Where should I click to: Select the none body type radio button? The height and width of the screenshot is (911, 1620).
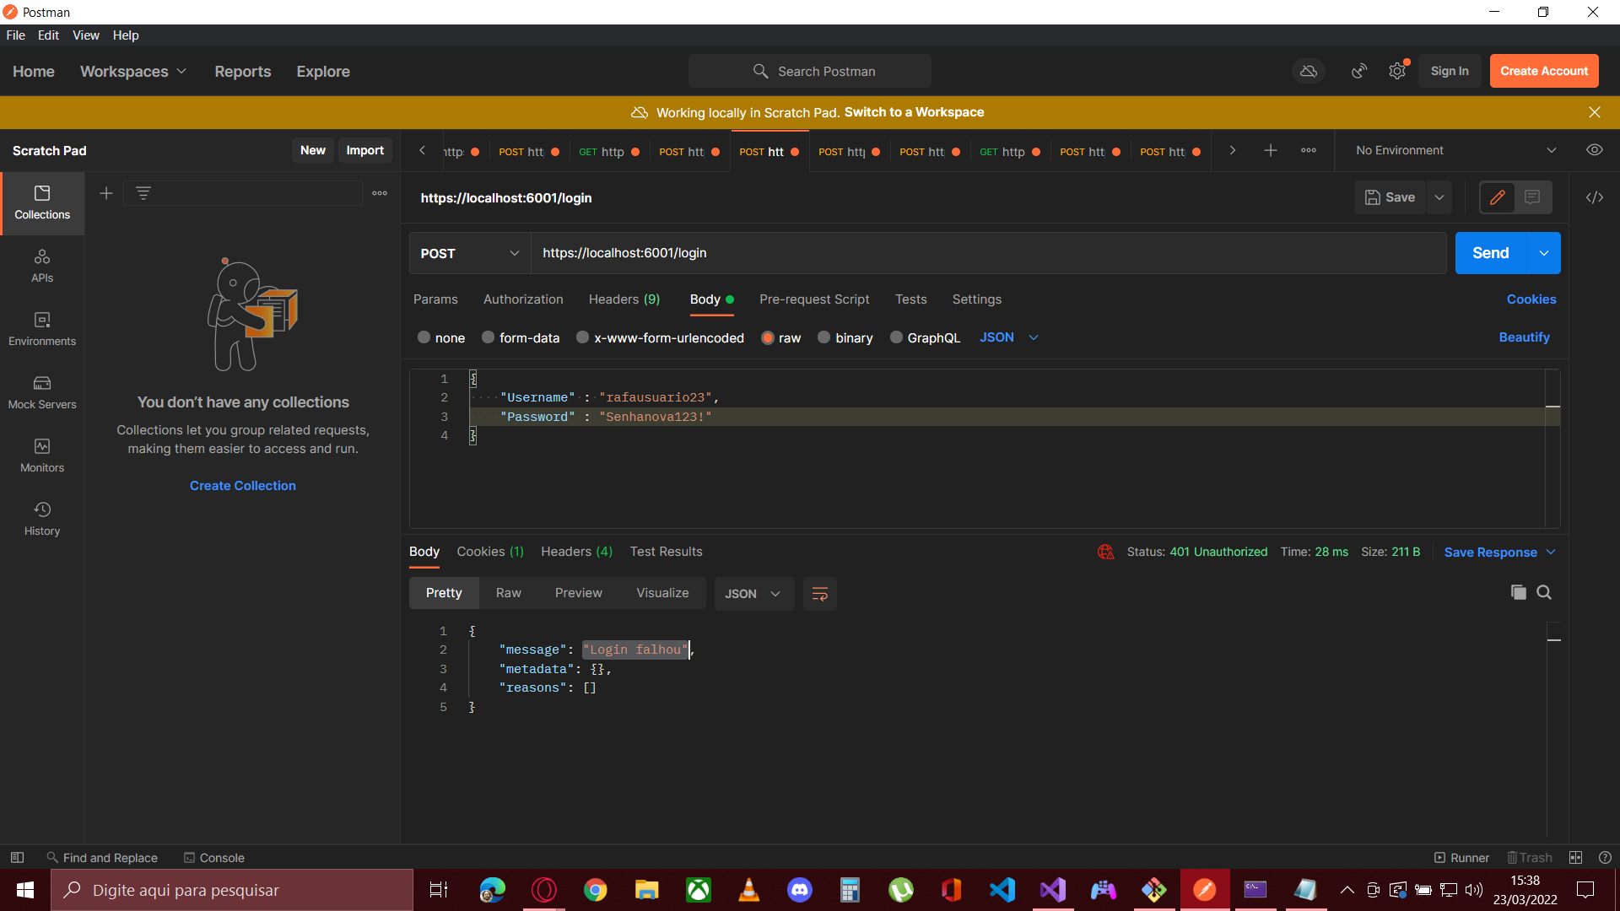423,337
